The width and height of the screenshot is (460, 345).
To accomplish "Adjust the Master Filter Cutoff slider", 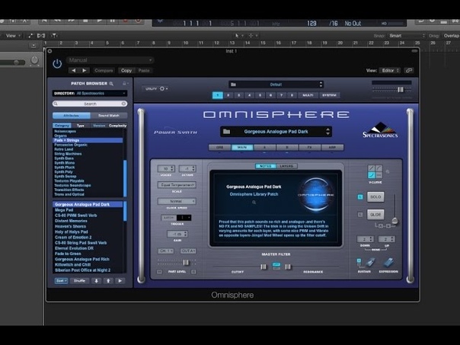I will click(264, 267).
